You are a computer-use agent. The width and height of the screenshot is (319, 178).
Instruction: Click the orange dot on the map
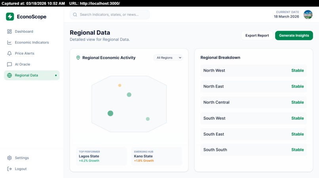(120, 85)
